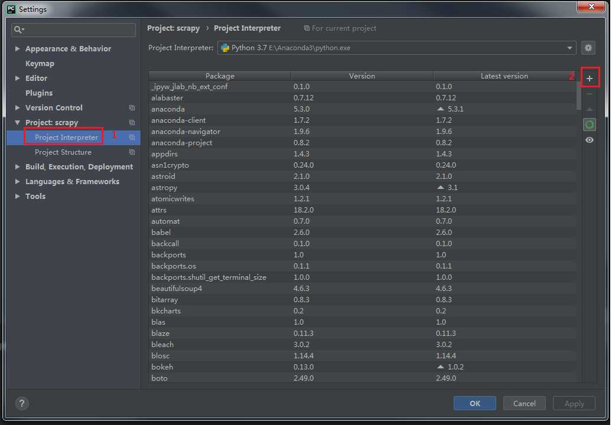Click the search magnifier icon in settings
Image resolution: width=612 pixels, height=425 pixels.
point(18,30)
